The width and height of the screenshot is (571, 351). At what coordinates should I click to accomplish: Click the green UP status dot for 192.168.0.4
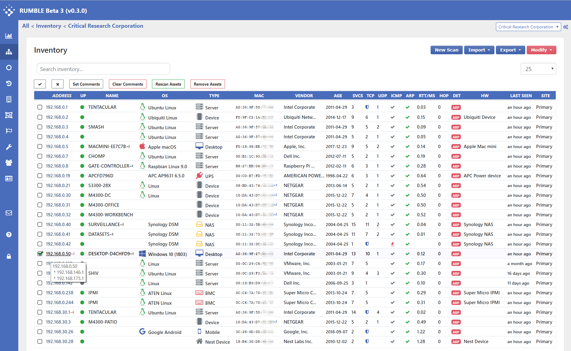[82, 137]
